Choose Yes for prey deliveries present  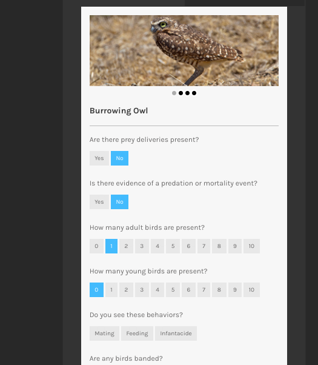tap(99, 158)
